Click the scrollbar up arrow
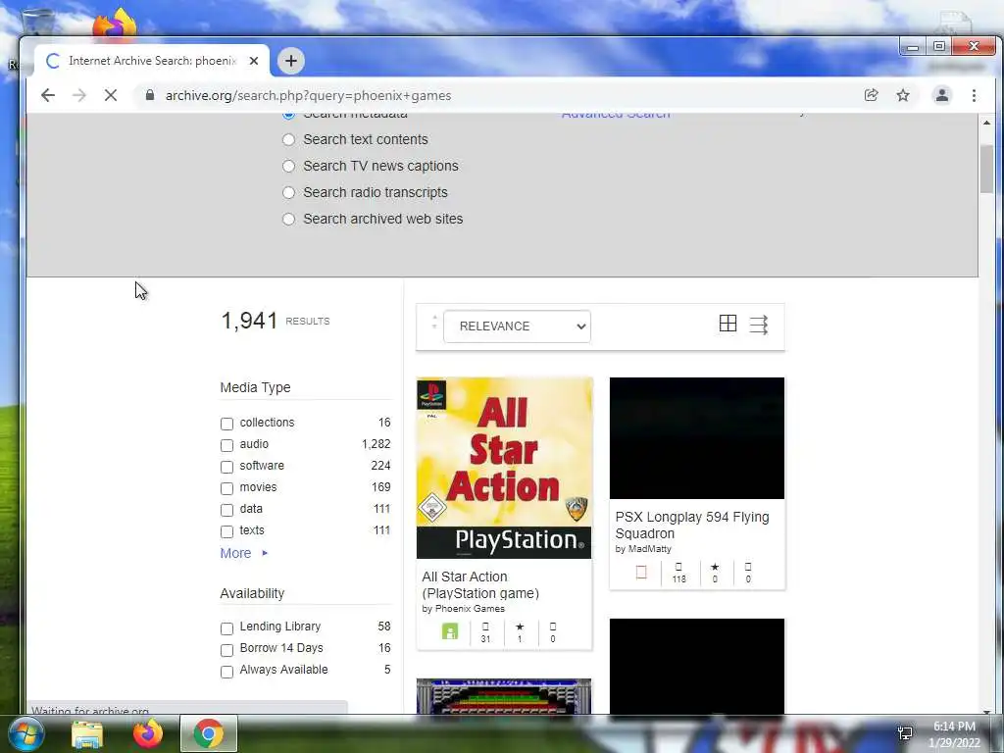Viewport: 1004px width, 753px height. pos(986,123)
